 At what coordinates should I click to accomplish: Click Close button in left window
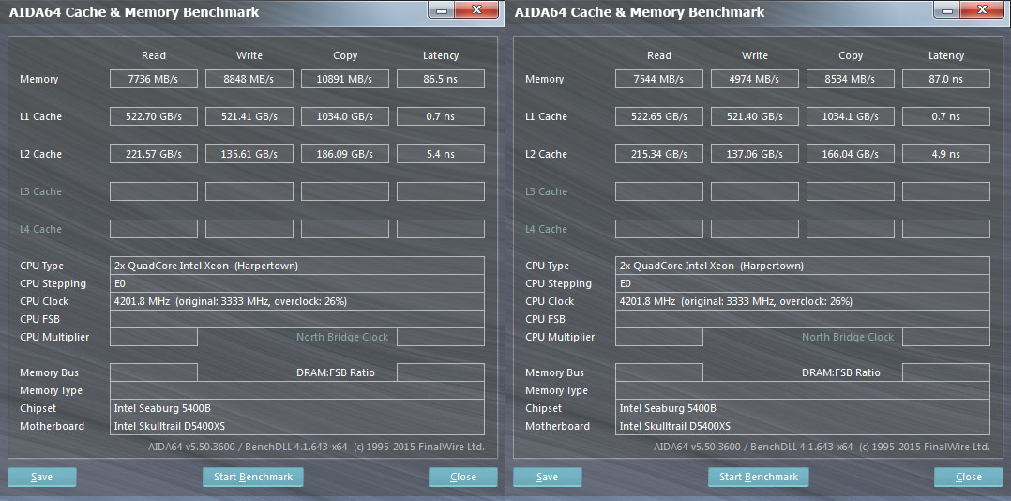coord(463,478)
